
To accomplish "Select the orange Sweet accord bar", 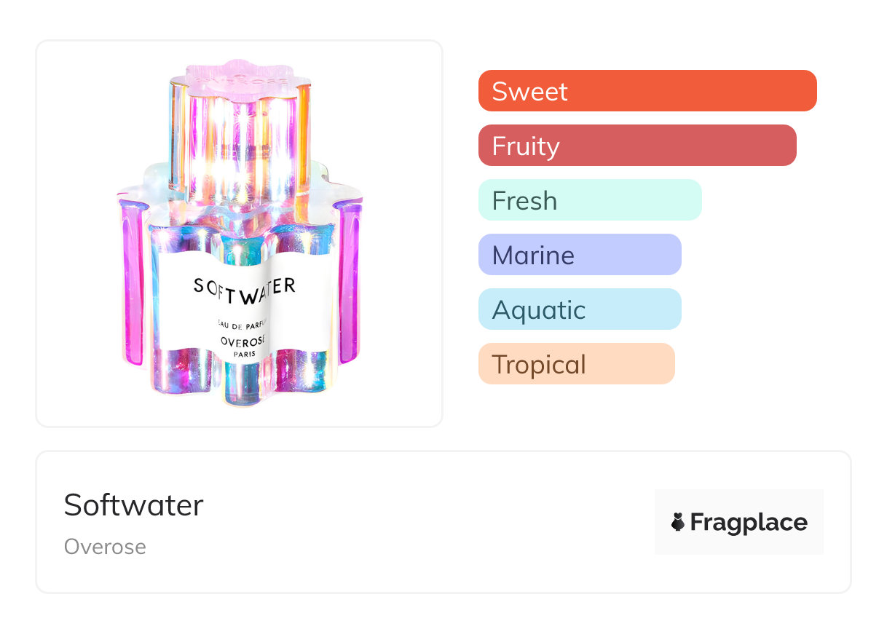I will click(x=647, y=91).
